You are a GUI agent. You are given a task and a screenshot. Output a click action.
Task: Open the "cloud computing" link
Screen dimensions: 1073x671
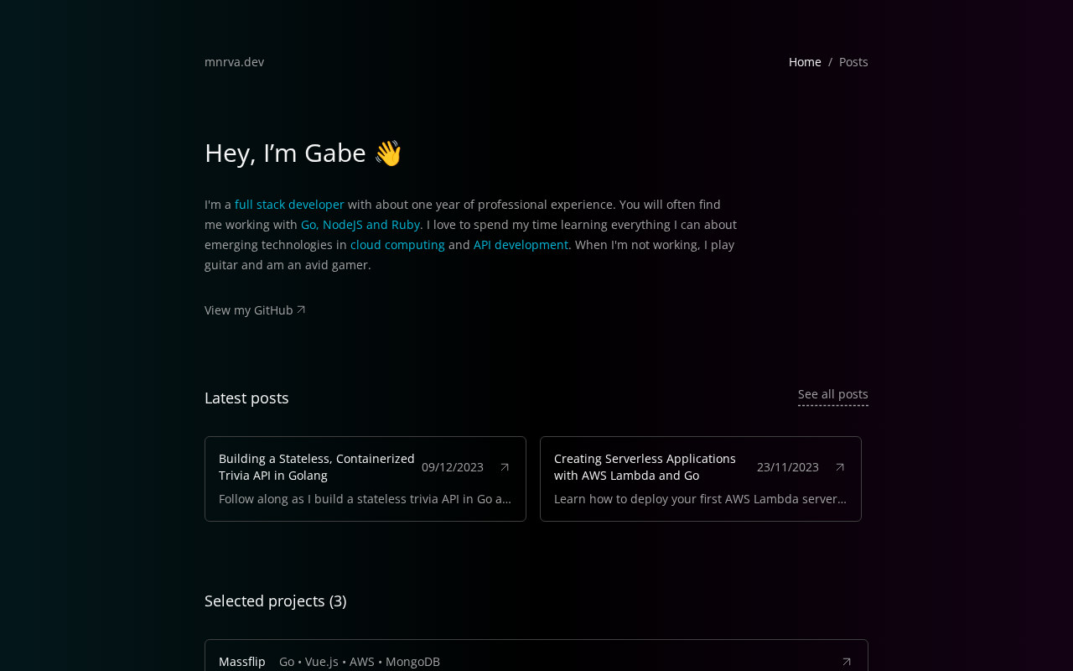coord(397,245)
